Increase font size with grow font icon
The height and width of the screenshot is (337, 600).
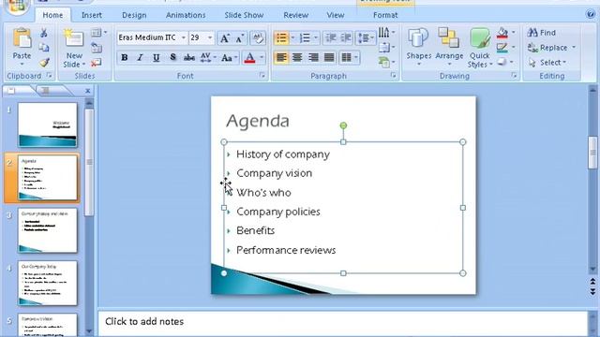(225, 37)
